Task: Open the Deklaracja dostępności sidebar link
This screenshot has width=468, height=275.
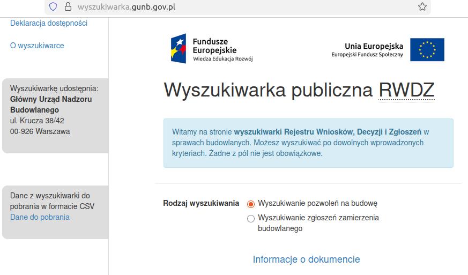Action: pos(49,23)
